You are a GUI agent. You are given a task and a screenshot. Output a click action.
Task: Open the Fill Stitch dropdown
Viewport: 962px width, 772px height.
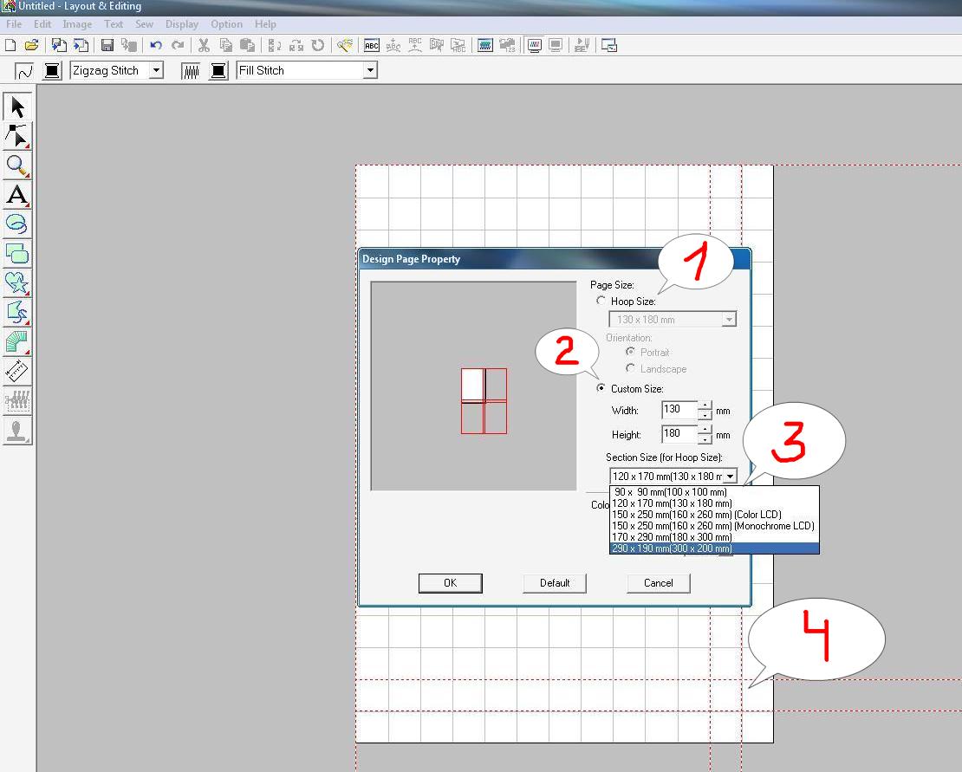pyautogui.click(x=370, y=70)
